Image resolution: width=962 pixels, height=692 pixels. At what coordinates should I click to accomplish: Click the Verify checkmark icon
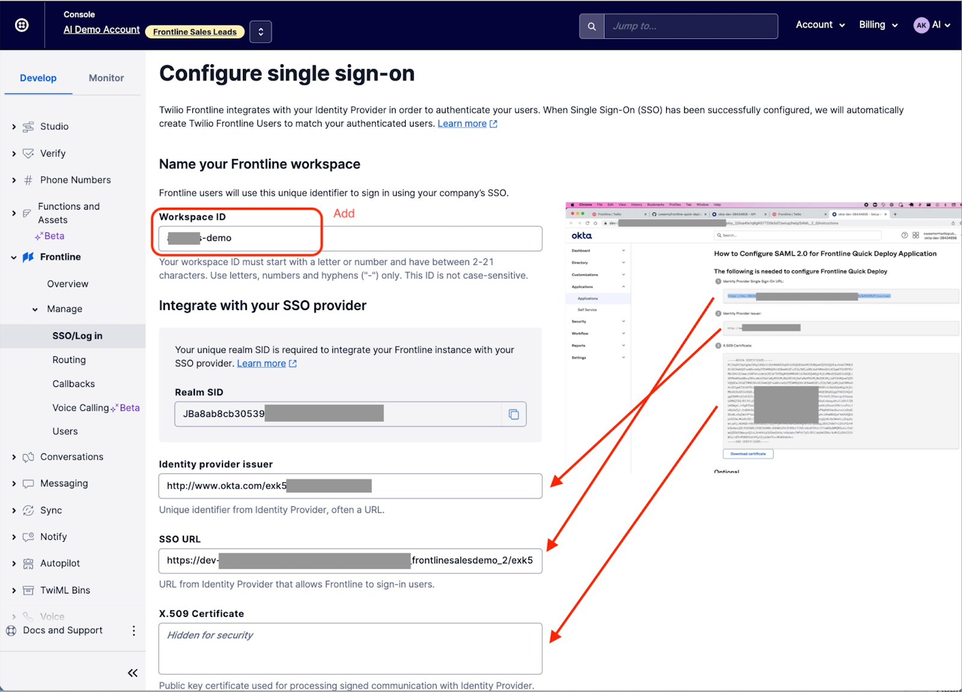pos(28,153)
